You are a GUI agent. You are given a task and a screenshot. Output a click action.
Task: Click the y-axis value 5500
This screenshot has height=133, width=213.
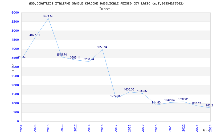click(15, 22)
